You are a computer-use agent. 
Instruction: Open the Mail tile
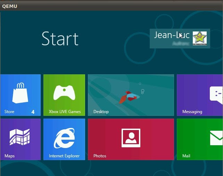tap(200, 139)
